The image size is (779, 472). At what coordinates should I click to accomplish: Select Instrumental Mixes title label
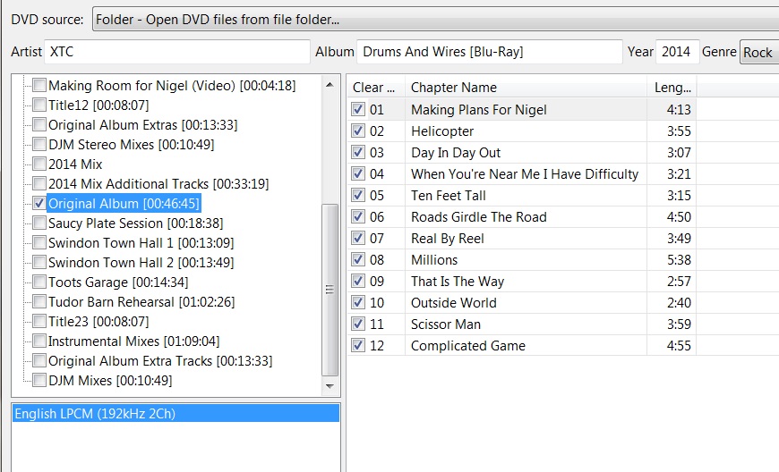pyautogui.click(x=133, y=341)
